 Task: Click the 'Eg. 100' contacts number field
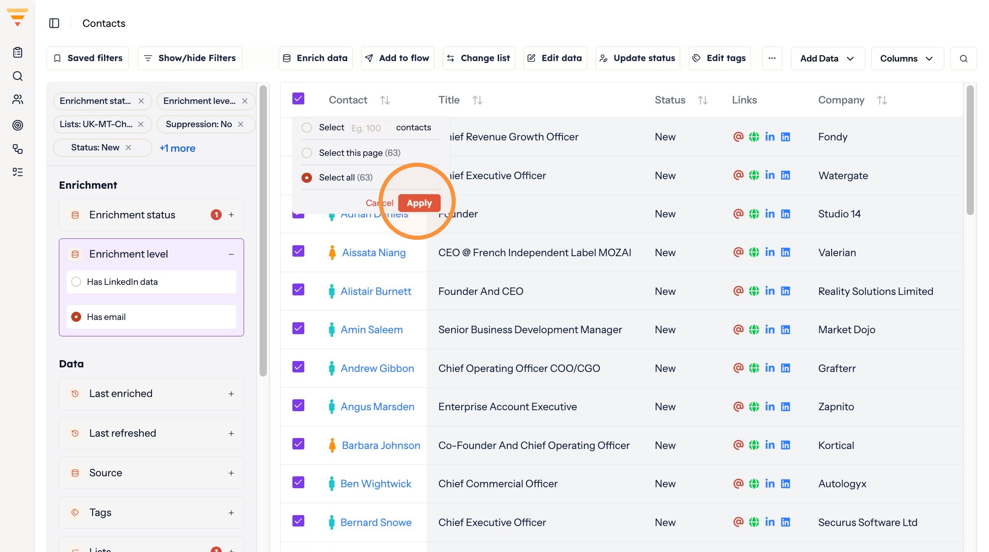click(370, 128)
